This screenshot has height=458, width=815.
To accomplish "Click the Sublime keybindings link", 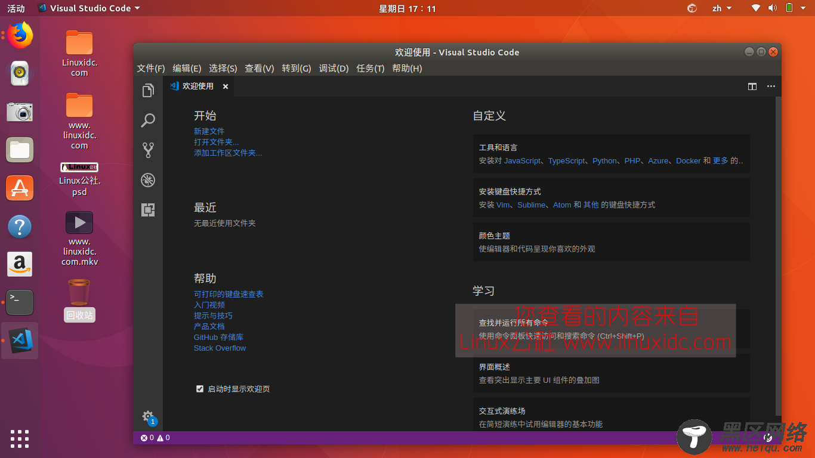I will (x=531, y=205).
